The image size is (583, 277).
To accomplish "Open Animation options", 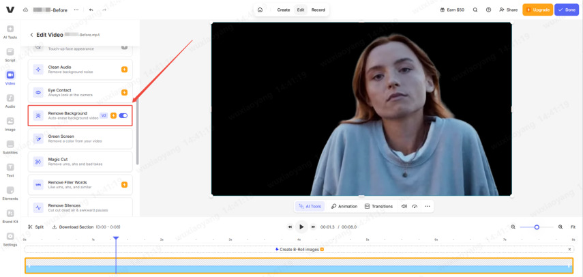I will click(x=344, y=206).
